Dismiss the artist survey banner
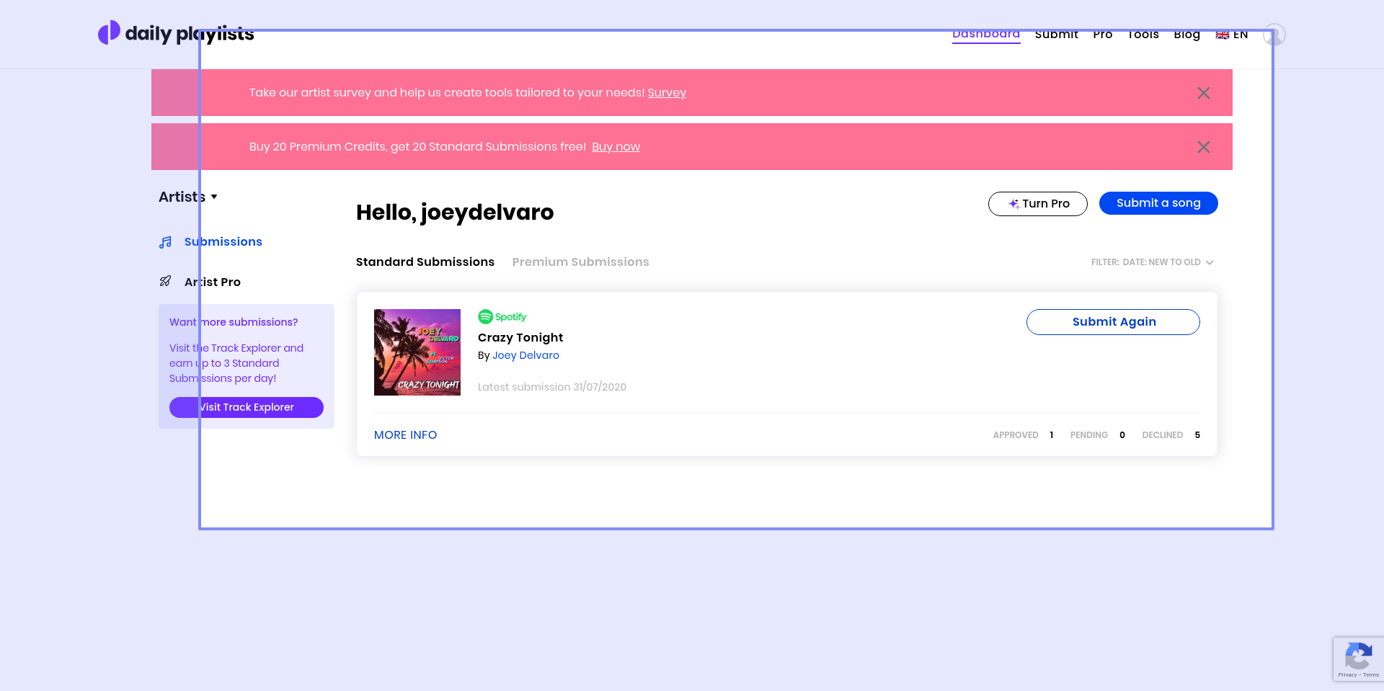This screenshot has height=691, width=1384. (1203, 93)
